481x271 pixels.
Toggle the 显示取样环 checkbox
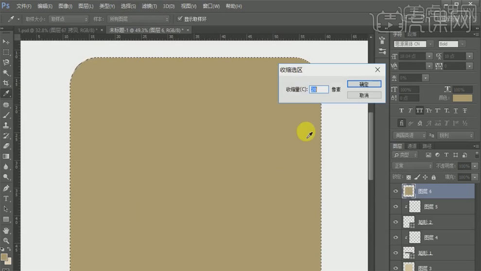tap(180, 19)
